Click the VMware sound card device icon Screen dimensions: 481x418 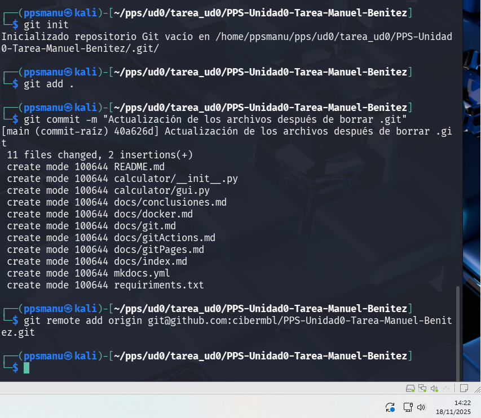(434, 389)
